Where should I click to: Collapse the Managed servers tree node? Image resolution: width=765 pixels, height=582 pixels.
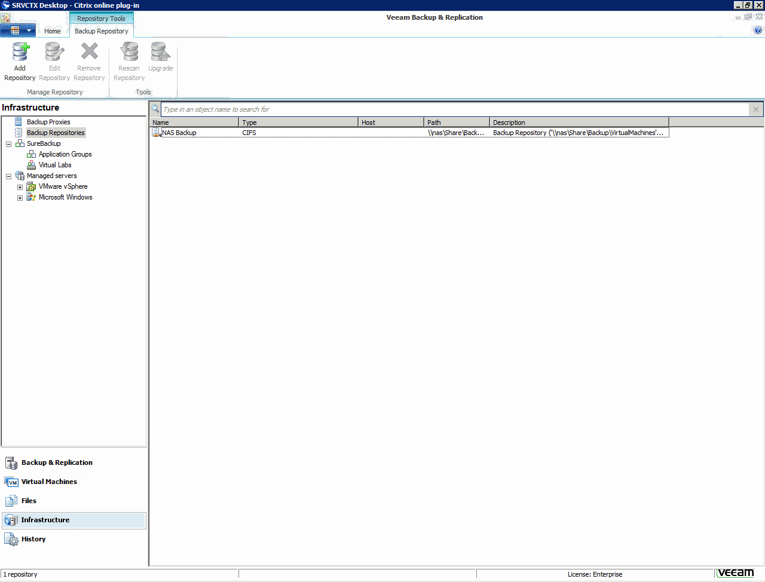point(8,176)
